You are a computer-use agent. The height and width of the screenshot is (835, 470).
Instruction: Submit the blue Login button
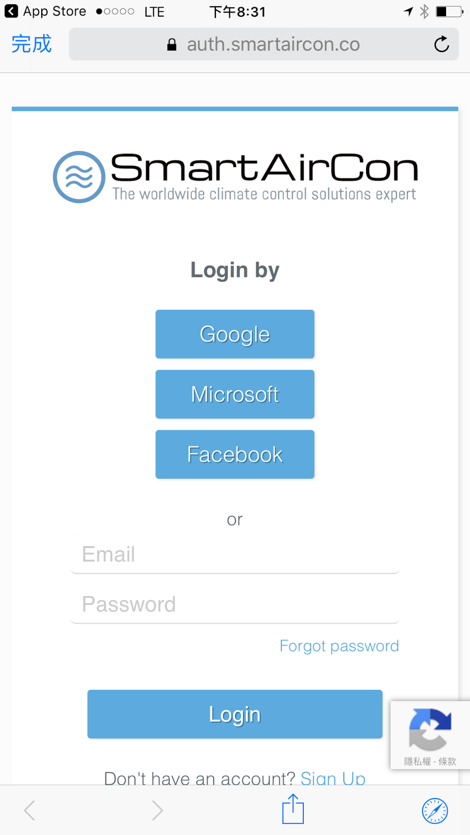tap(235, 714)
